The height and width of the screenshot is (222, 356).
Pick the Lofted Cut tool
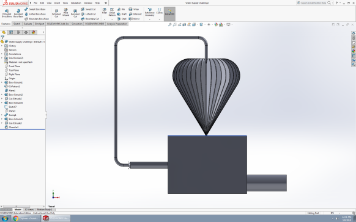tap(88, 14)
